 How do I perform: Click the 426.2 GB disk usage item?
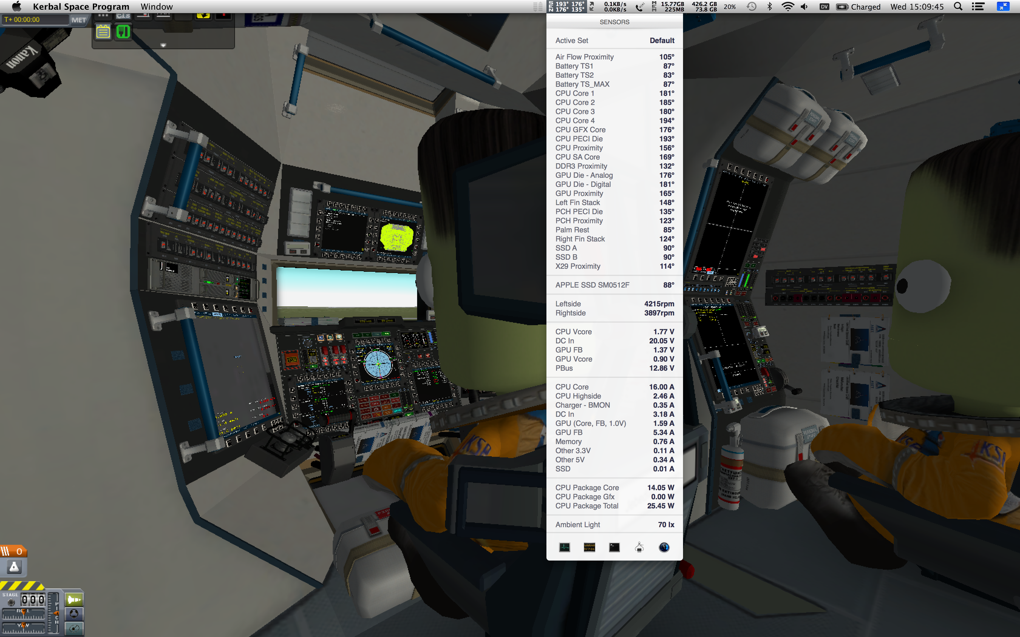tap(704, 6)
